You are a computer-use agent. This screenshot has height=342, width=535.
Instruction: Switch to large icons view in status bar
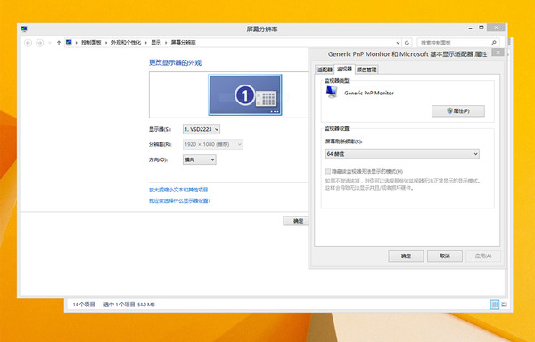click(x=504, y=305)
